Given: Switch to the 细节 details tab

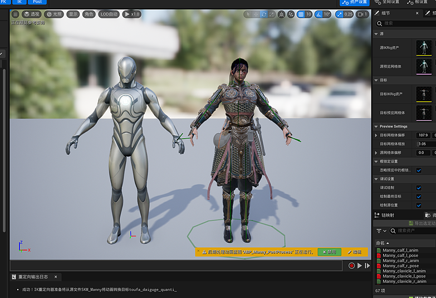Looking at the screenshot, I should tap(386, 13).
